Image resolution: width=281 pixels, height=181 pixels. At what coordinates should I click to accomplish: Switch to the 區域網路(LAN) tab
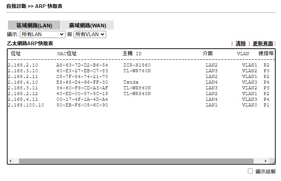(x=34, y=25)
